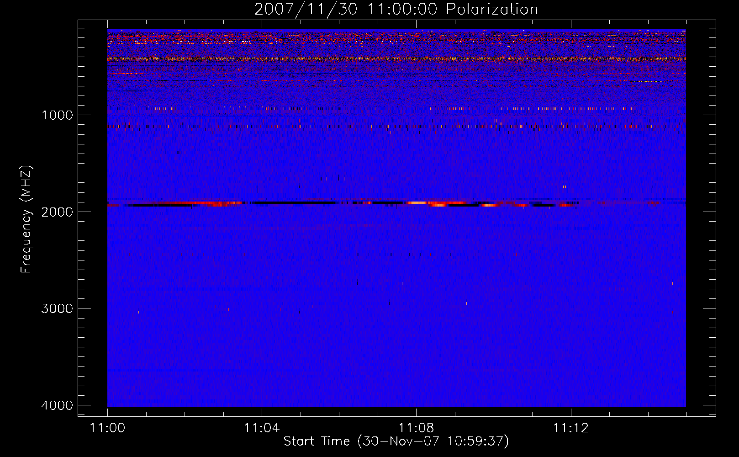Viewport: 739px width, 457px height.
Task: Select the "4000" frequency tick label
Action: click(x=57, y=405)
